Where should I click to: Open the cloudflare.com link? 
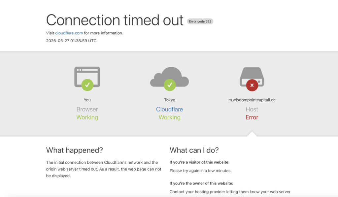tap(69, 33)
